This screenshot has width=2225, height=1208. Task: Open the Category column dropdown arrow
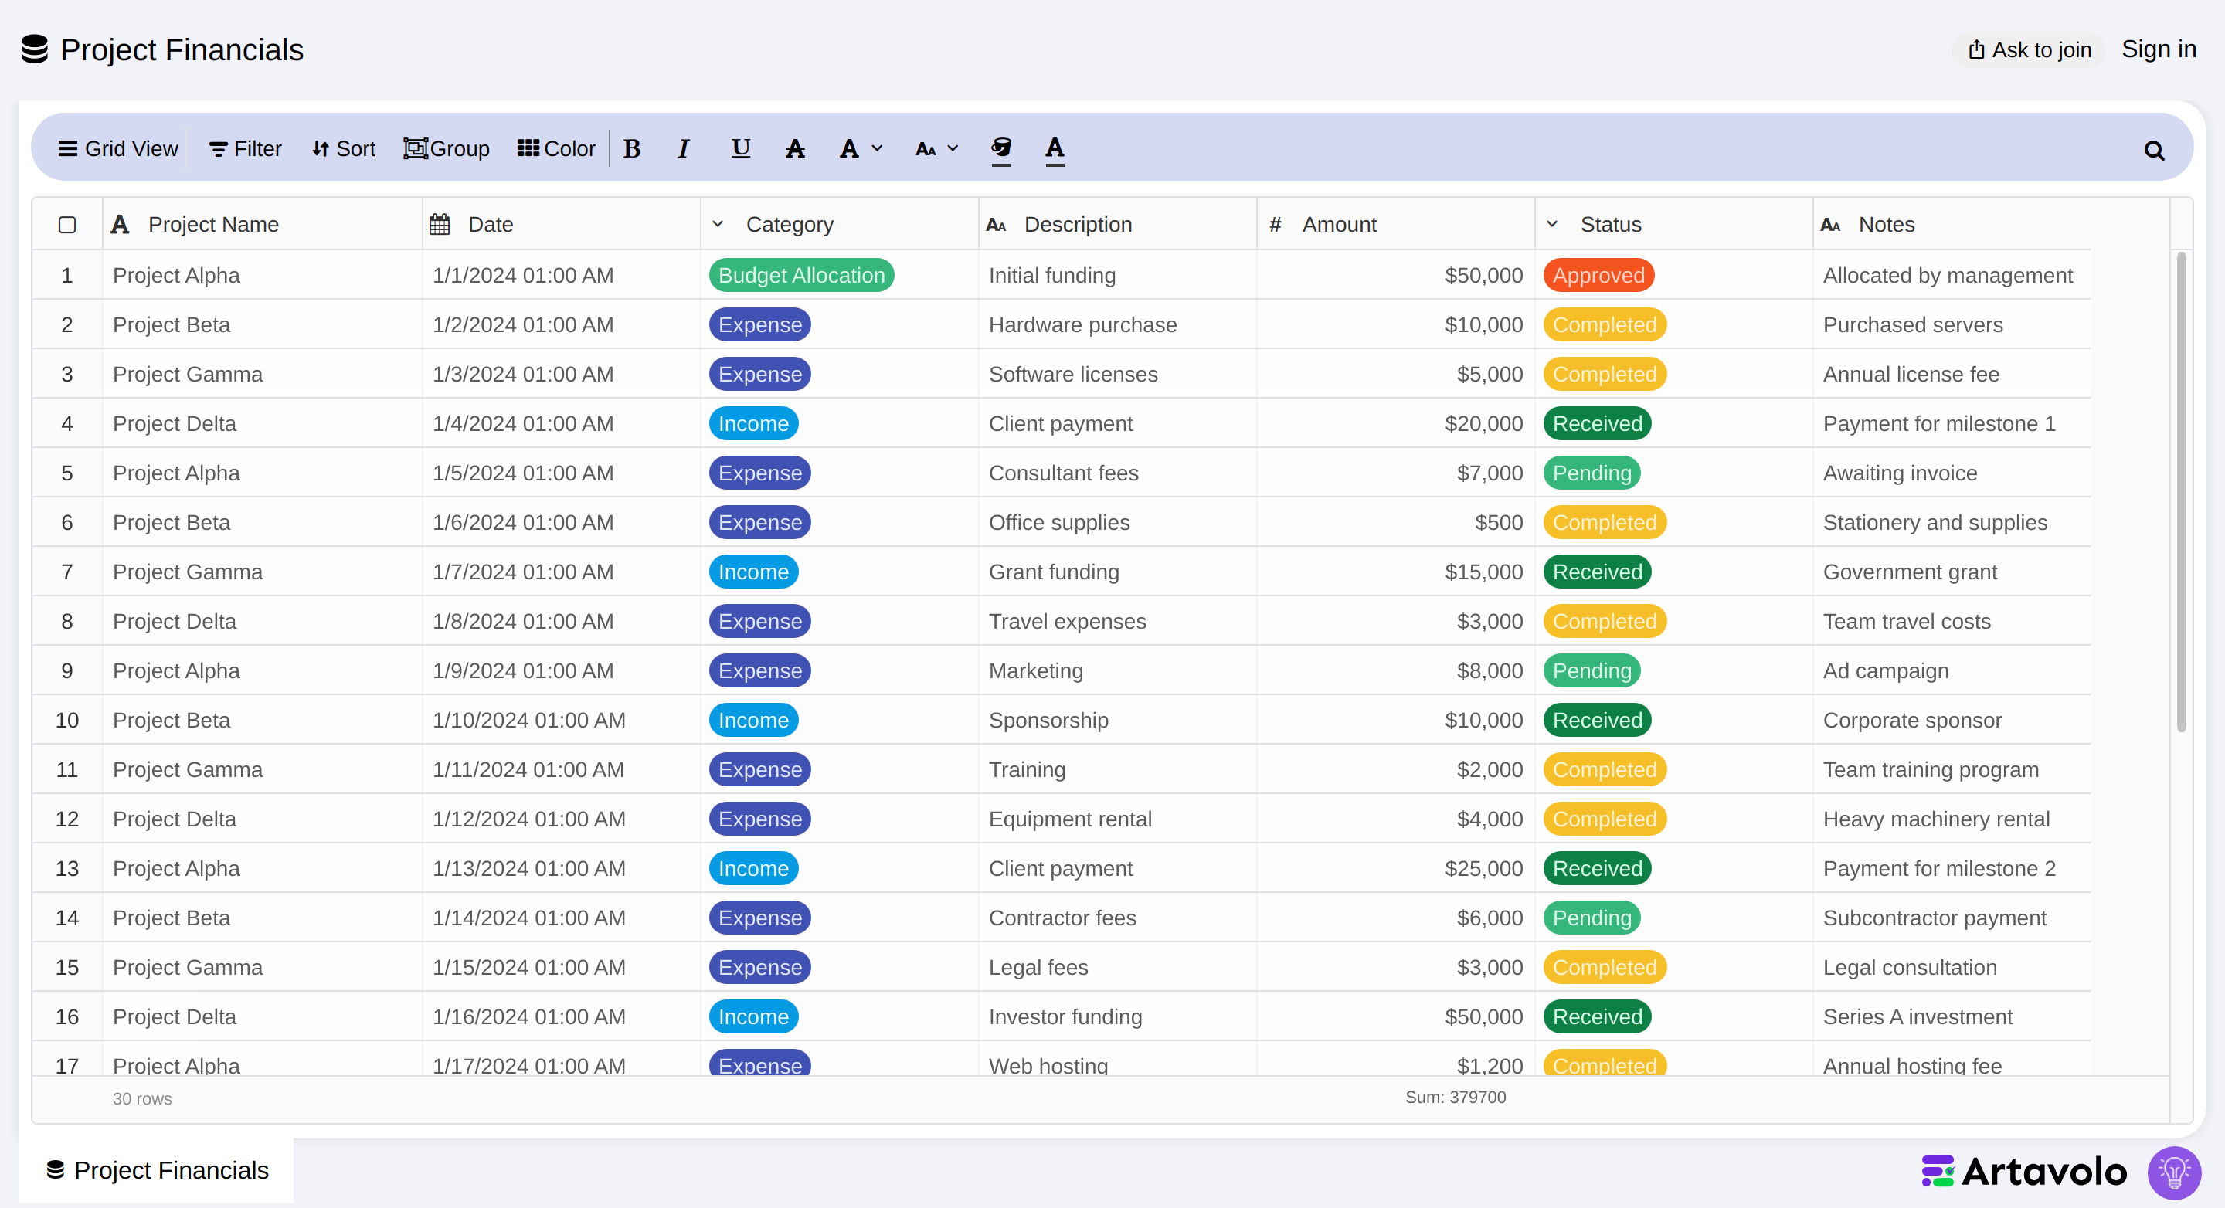point(718,224)
